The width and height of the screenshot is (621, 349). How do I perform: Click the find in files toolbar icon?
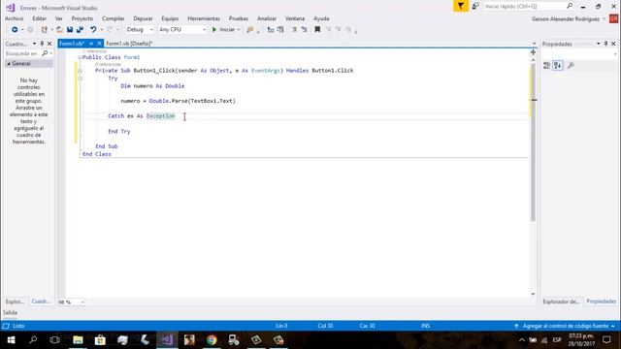pyautogui.click(x=250, y=30)
